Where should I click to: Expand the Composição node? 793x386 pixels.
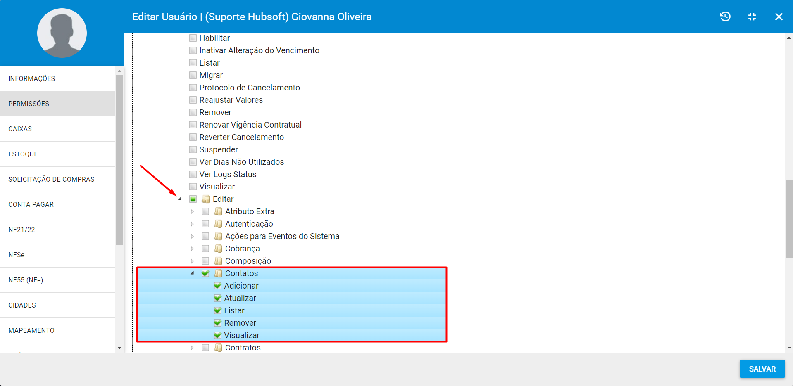point(192,261)
